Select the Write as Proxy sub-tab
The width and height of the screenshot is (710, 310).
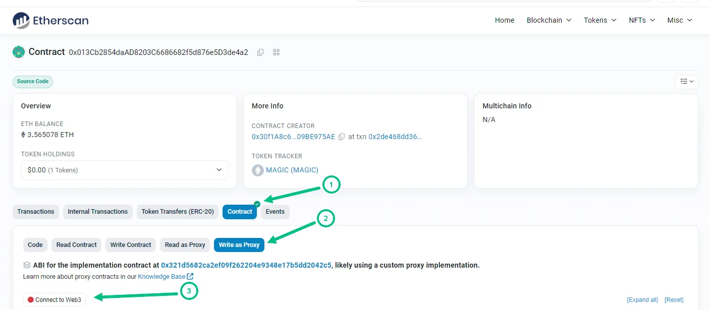239,245
